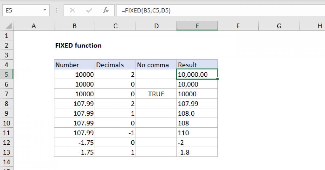
Task: Open the Insert Function fx dialog
Action: 106,11
